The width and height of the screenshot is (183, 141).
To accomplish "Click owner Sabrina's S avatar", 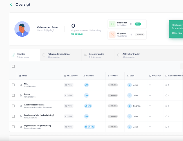I will tap(130, 106).
